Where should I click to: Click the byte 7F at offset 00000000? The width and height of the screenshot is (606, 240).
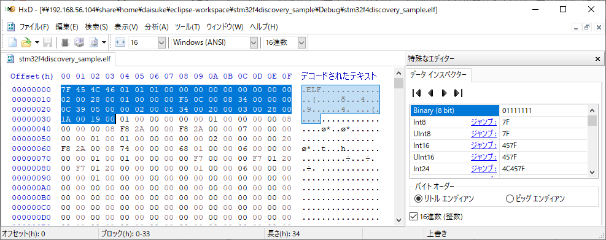coord(66,90)
